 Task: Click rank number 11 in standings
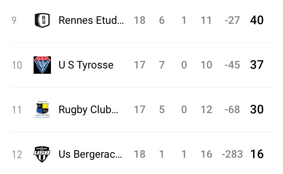coord(17,110)
